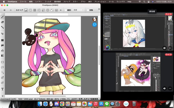
Task: Open Control Center in the menu bar
Action: point(149,2)
